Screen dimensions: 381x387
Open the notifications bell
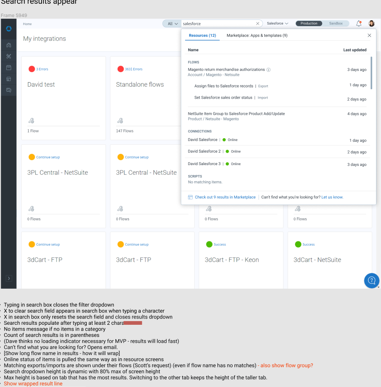tap(359, 24)
